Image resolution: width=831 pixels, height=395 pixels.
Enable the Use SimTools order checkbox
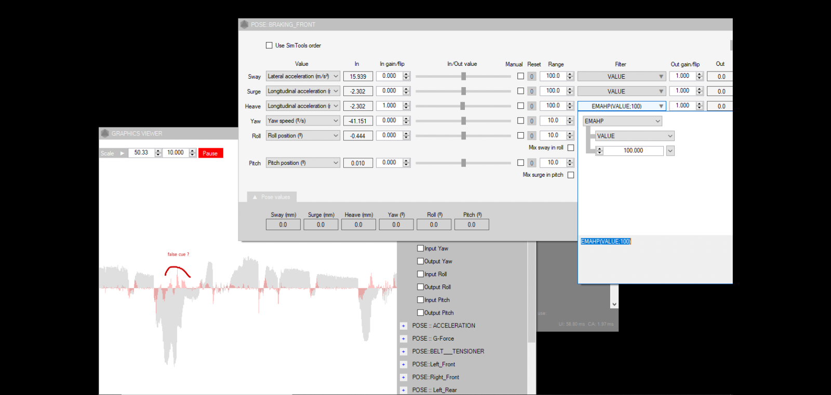[x=269, y=46]
